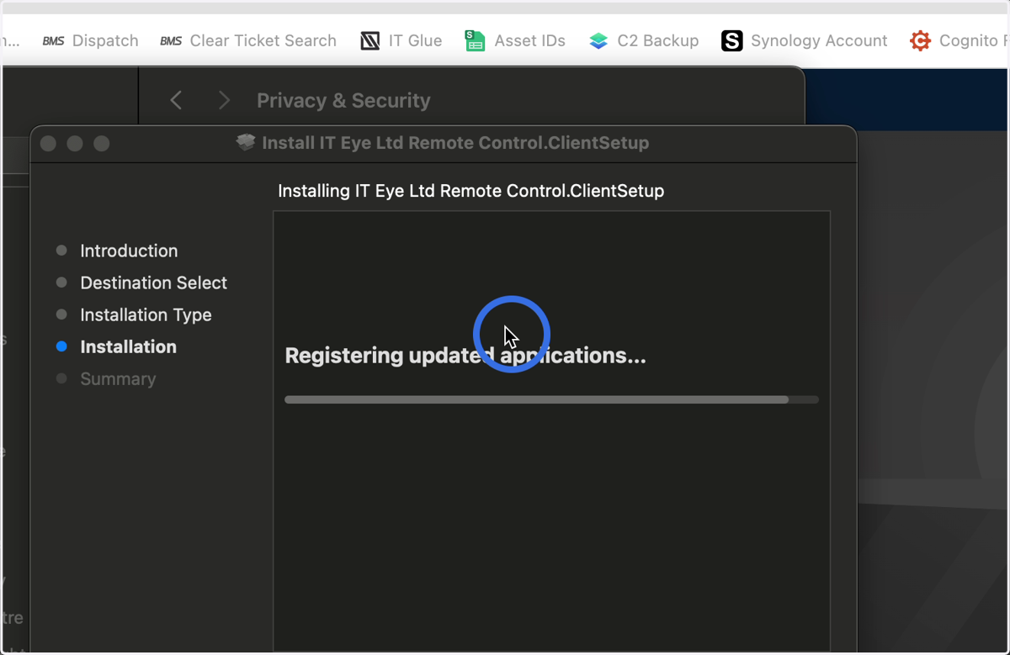The image size is (1010, 655).
Task: Close the installer window
Action: click(48, 144)
